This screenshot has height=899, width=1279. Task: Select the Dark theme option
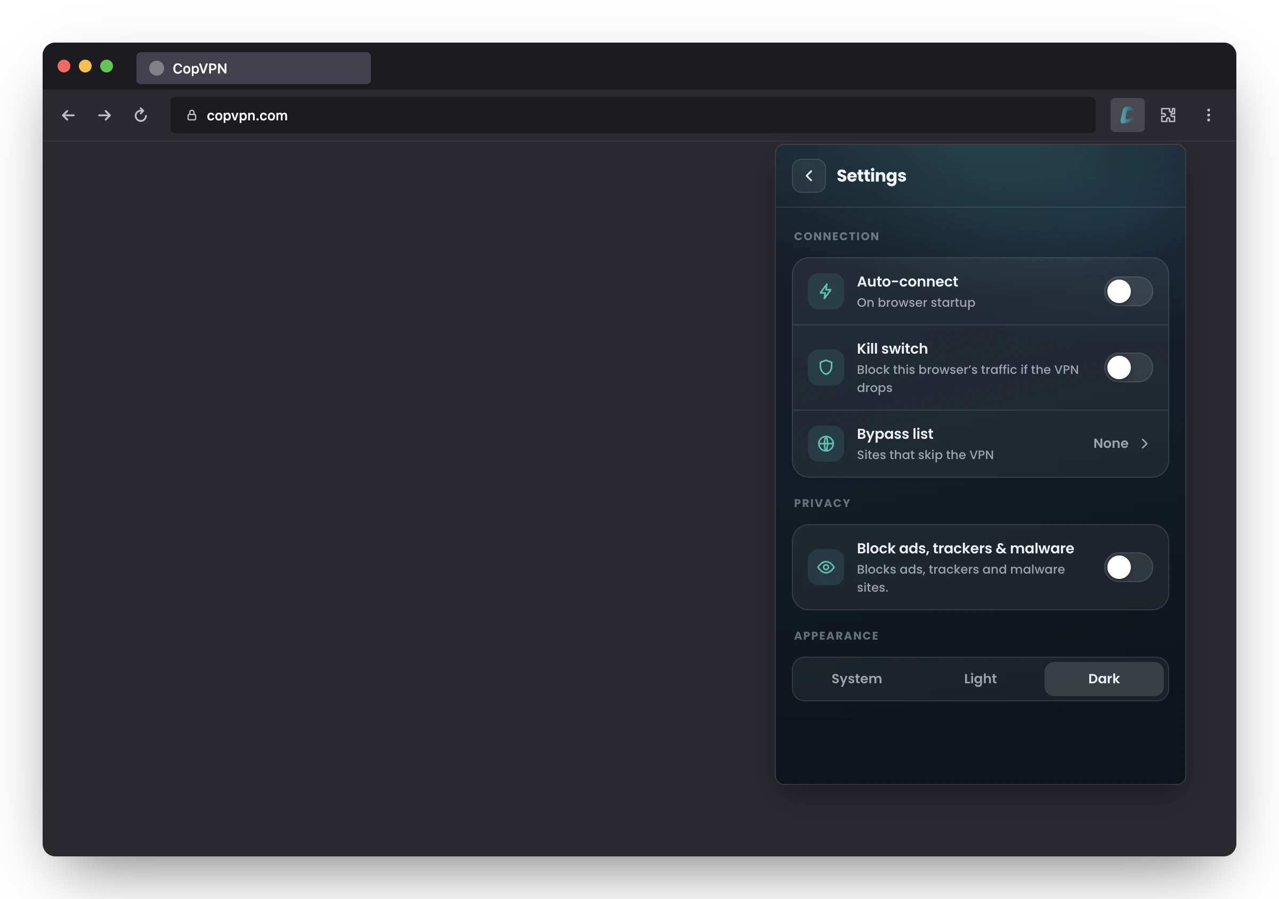[1104, 679]
